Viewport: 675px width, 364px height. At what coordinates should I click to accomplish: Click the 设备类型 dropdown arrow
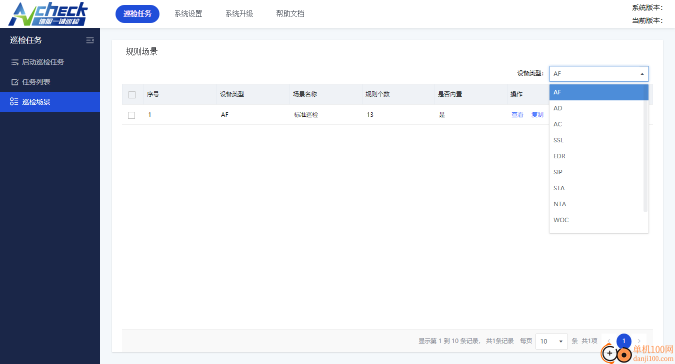pyautogui.click(x=642, y=74)
